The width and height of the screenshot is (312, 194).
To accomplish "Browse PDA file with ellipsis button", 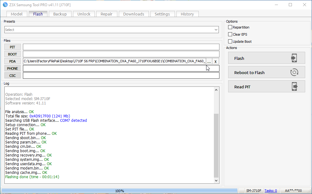I will tap(209, 61).
